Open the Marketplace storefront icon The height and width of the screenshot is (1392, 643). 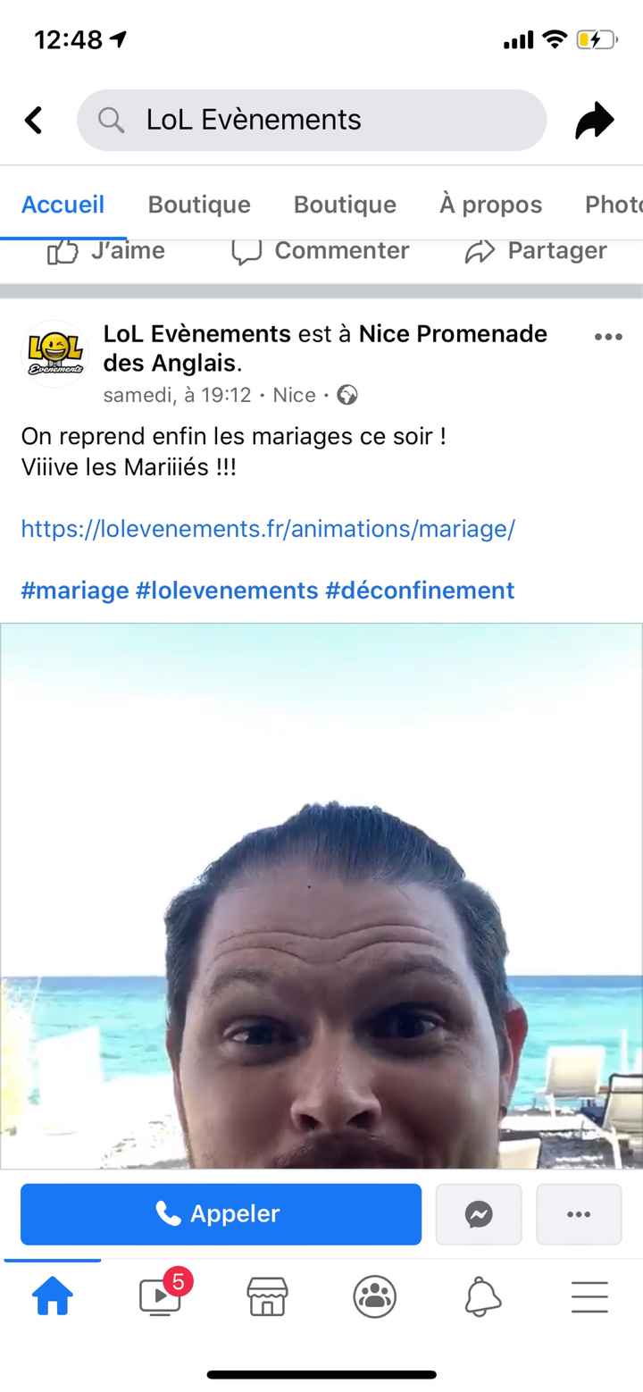(267, 1296)
